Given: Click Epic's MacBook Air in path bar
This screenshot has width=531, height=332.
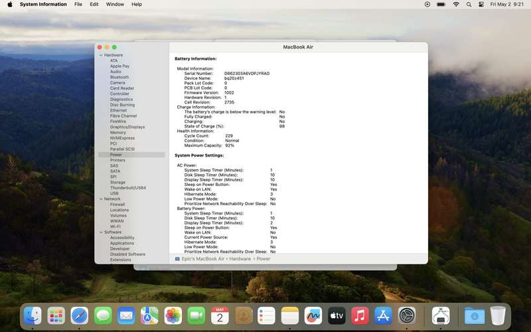Looking at the screenshot, I should coord(203,258).
